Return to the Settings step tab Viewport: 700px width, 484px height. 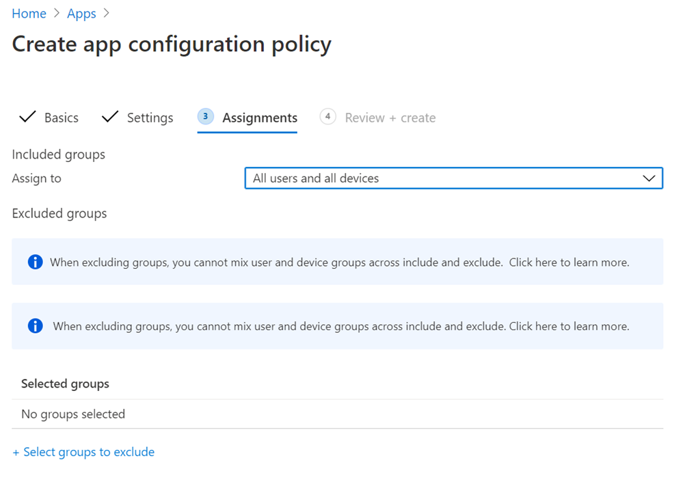point(150,118)
